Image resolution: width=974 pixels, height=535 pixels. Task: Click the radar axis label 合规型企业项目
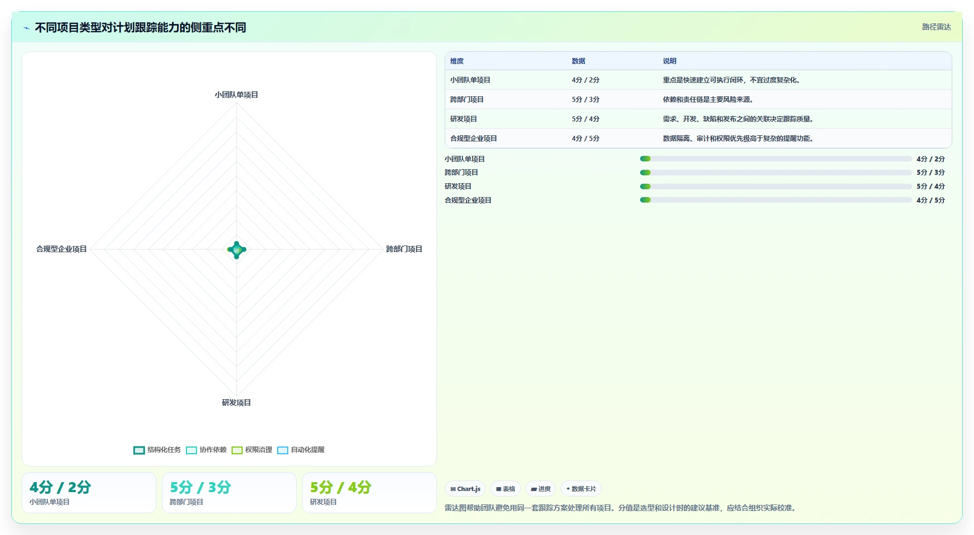[x=61, y=249]
